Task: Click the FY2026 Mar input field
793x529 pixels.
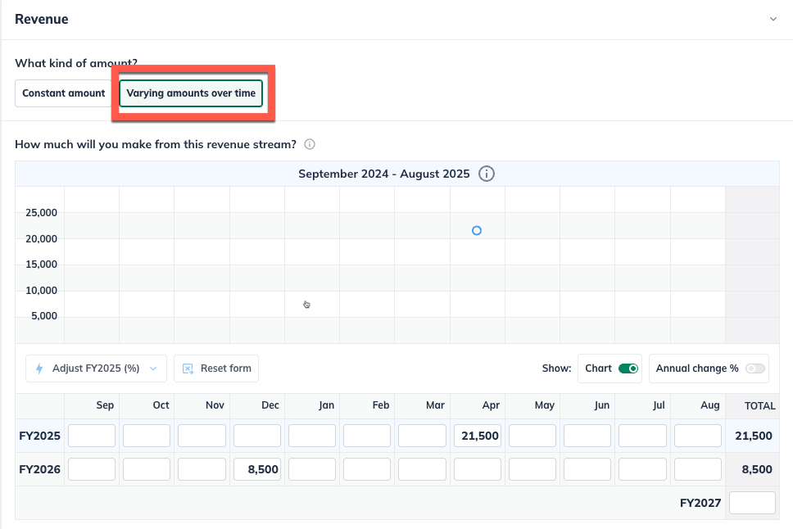Action: (x=422, y=469)
